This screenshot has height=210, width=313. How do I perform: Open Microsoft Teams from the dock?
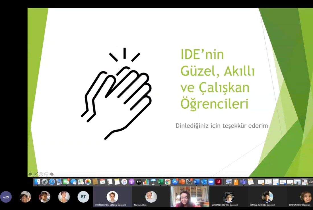[243, 182]
